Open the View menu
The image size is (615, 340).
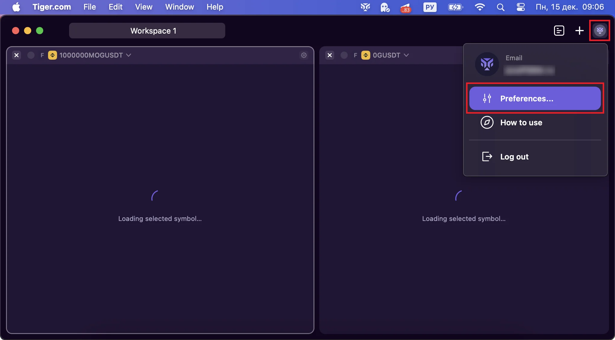click(144, 7)
